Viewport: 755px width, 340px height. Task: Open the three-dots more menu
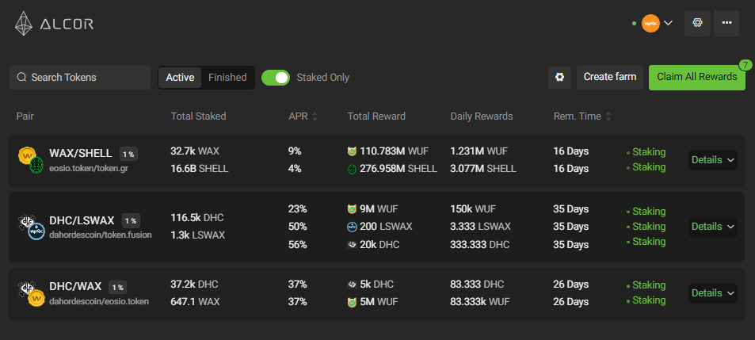click(x=726, y=23)
